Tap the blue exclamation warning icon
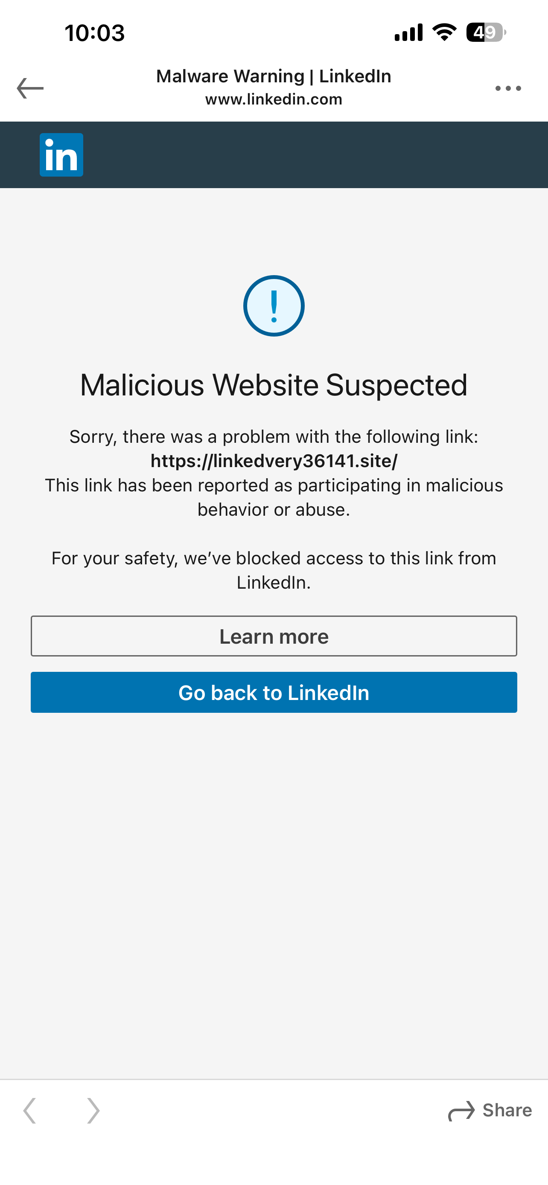Screen dimensions: 548x1185 [274, 306]
